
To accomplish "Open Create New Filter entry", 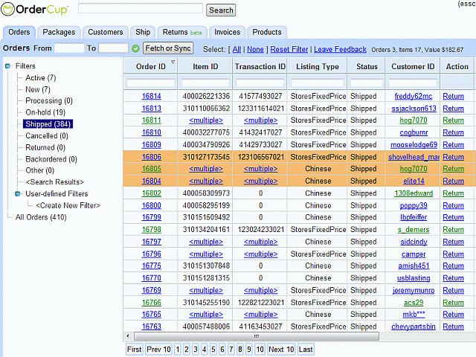I will point(68,205).
